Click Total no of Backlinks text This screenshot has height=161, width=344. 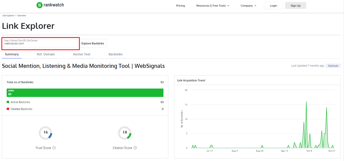tap(20, 82)
